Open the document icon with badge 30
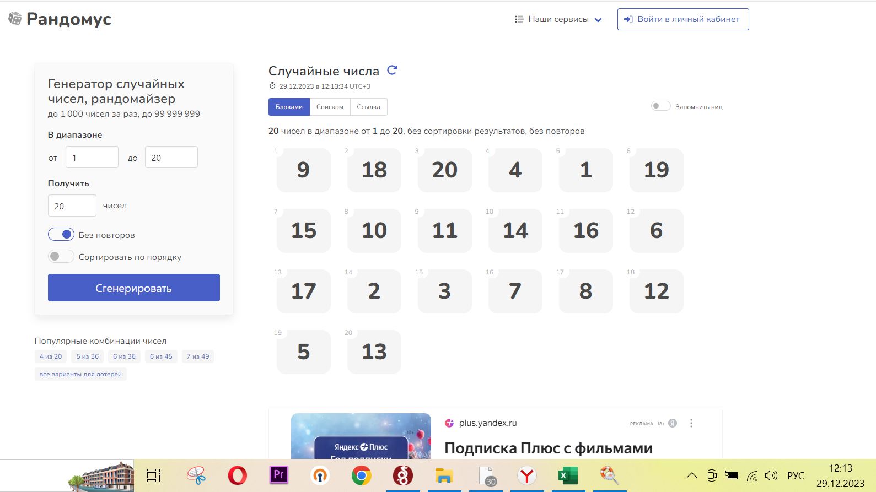Screen dimensions: 876x492 [487, 476]
